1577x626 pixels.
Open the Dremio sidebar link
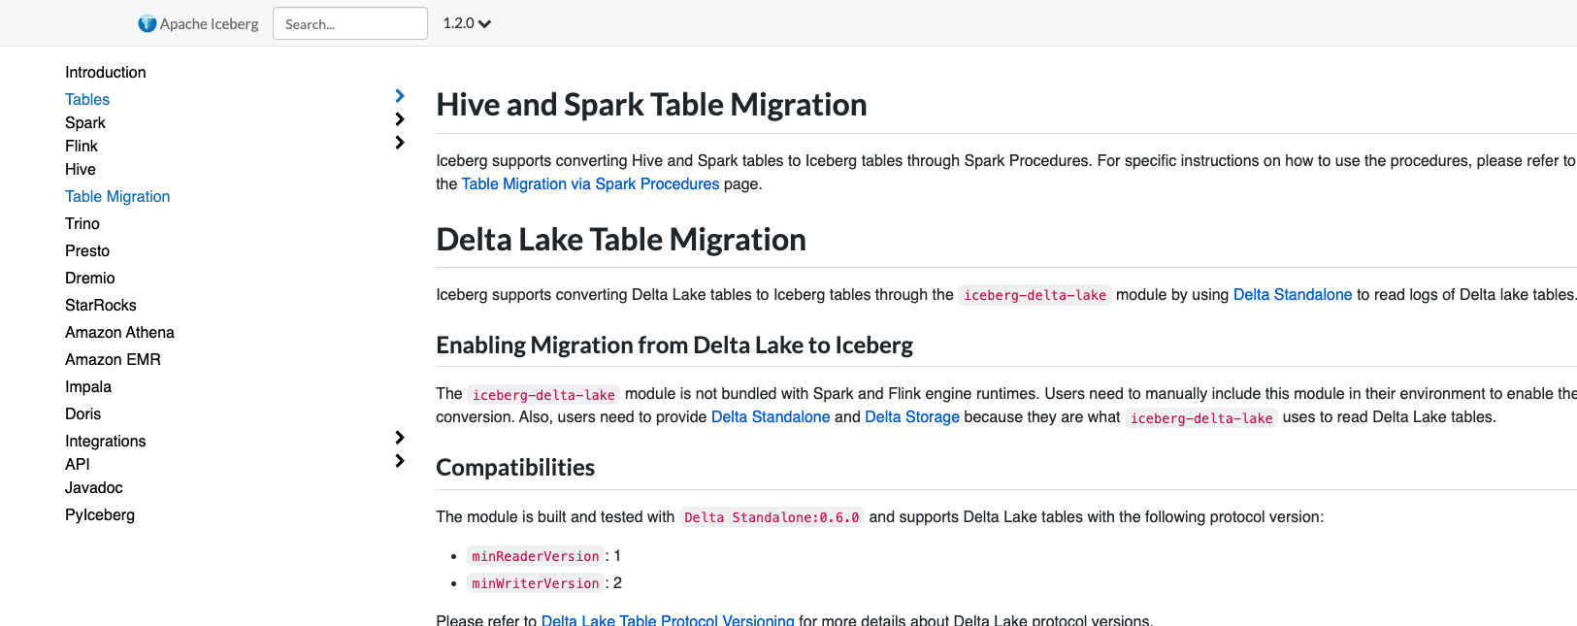pos(90,278)
